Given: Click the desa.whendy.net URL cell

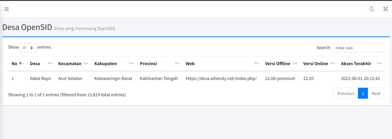Looking at the screenshot, I should point(221,78).
